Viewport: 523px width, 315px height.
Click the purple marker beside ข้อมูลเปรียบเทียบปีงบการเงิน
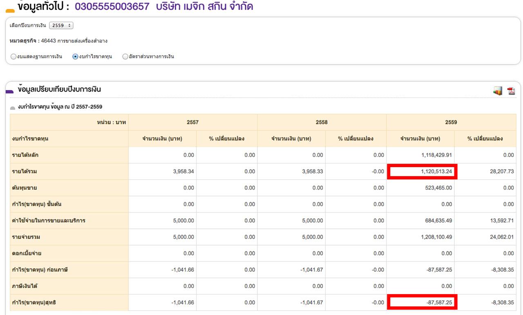(10, 92)
